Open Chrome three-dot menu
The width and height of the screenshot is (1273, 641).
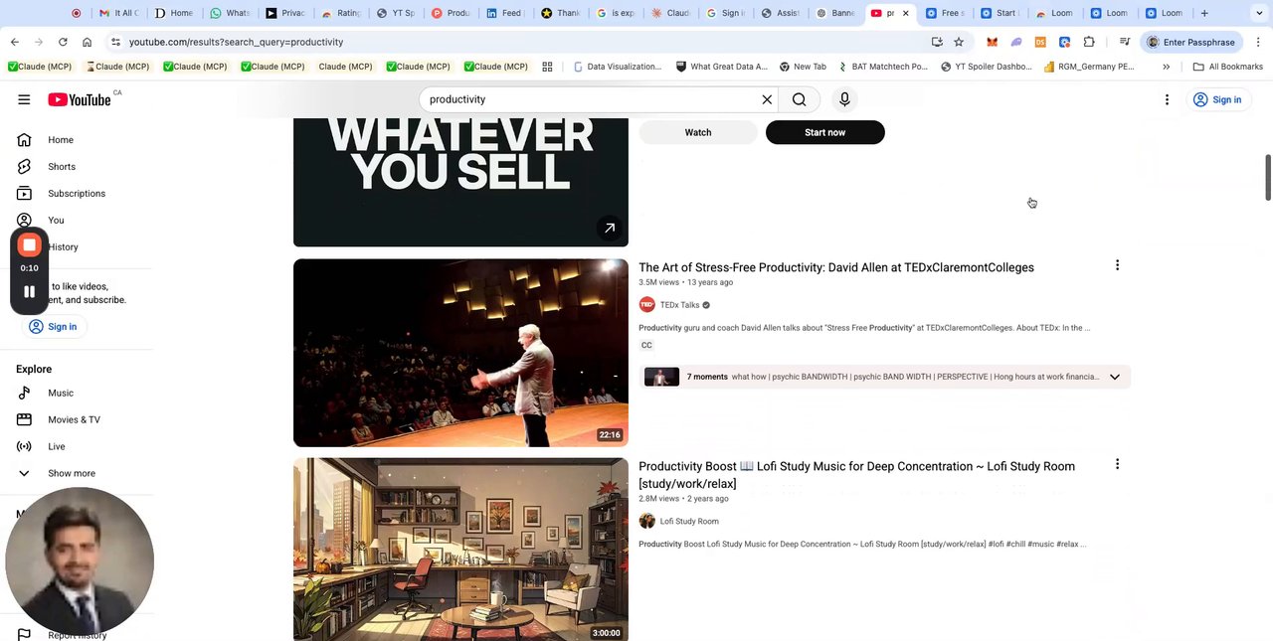pos(1258,42)
